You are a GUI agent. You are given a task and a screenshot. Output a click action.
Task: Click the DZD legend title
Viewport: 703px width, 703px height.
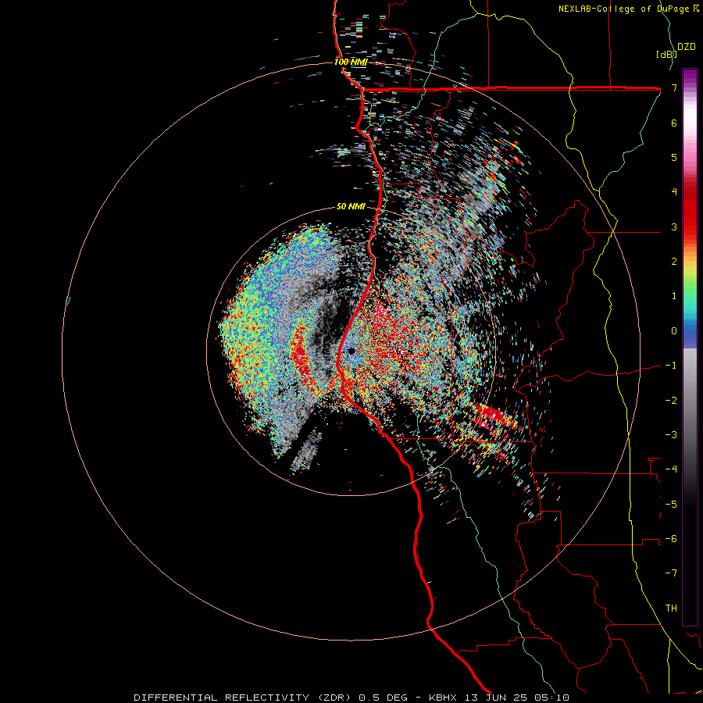click(x=687, y=47)
